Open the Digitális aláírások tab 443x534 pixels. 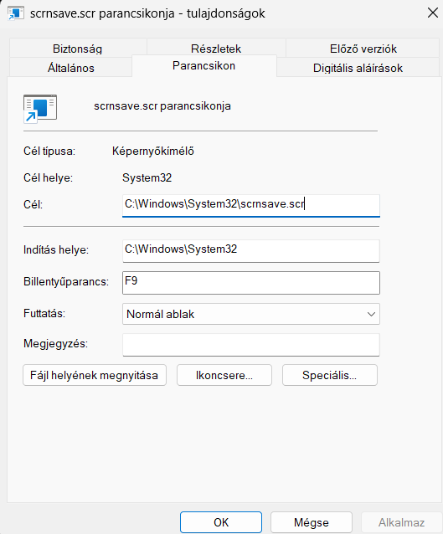point(358,68)
